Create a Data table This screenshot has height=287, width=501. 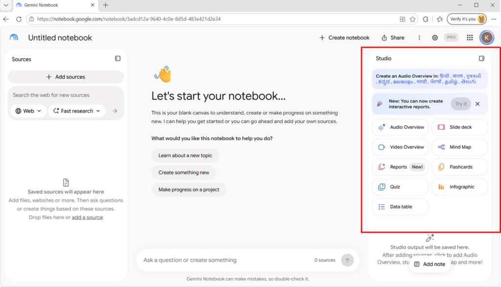tap(400, 207)
